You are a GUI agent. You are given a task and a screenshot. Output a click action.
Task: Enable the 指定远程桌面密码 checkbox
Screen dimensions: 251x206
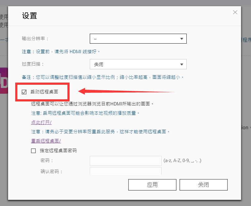click(x=33, y=151)
